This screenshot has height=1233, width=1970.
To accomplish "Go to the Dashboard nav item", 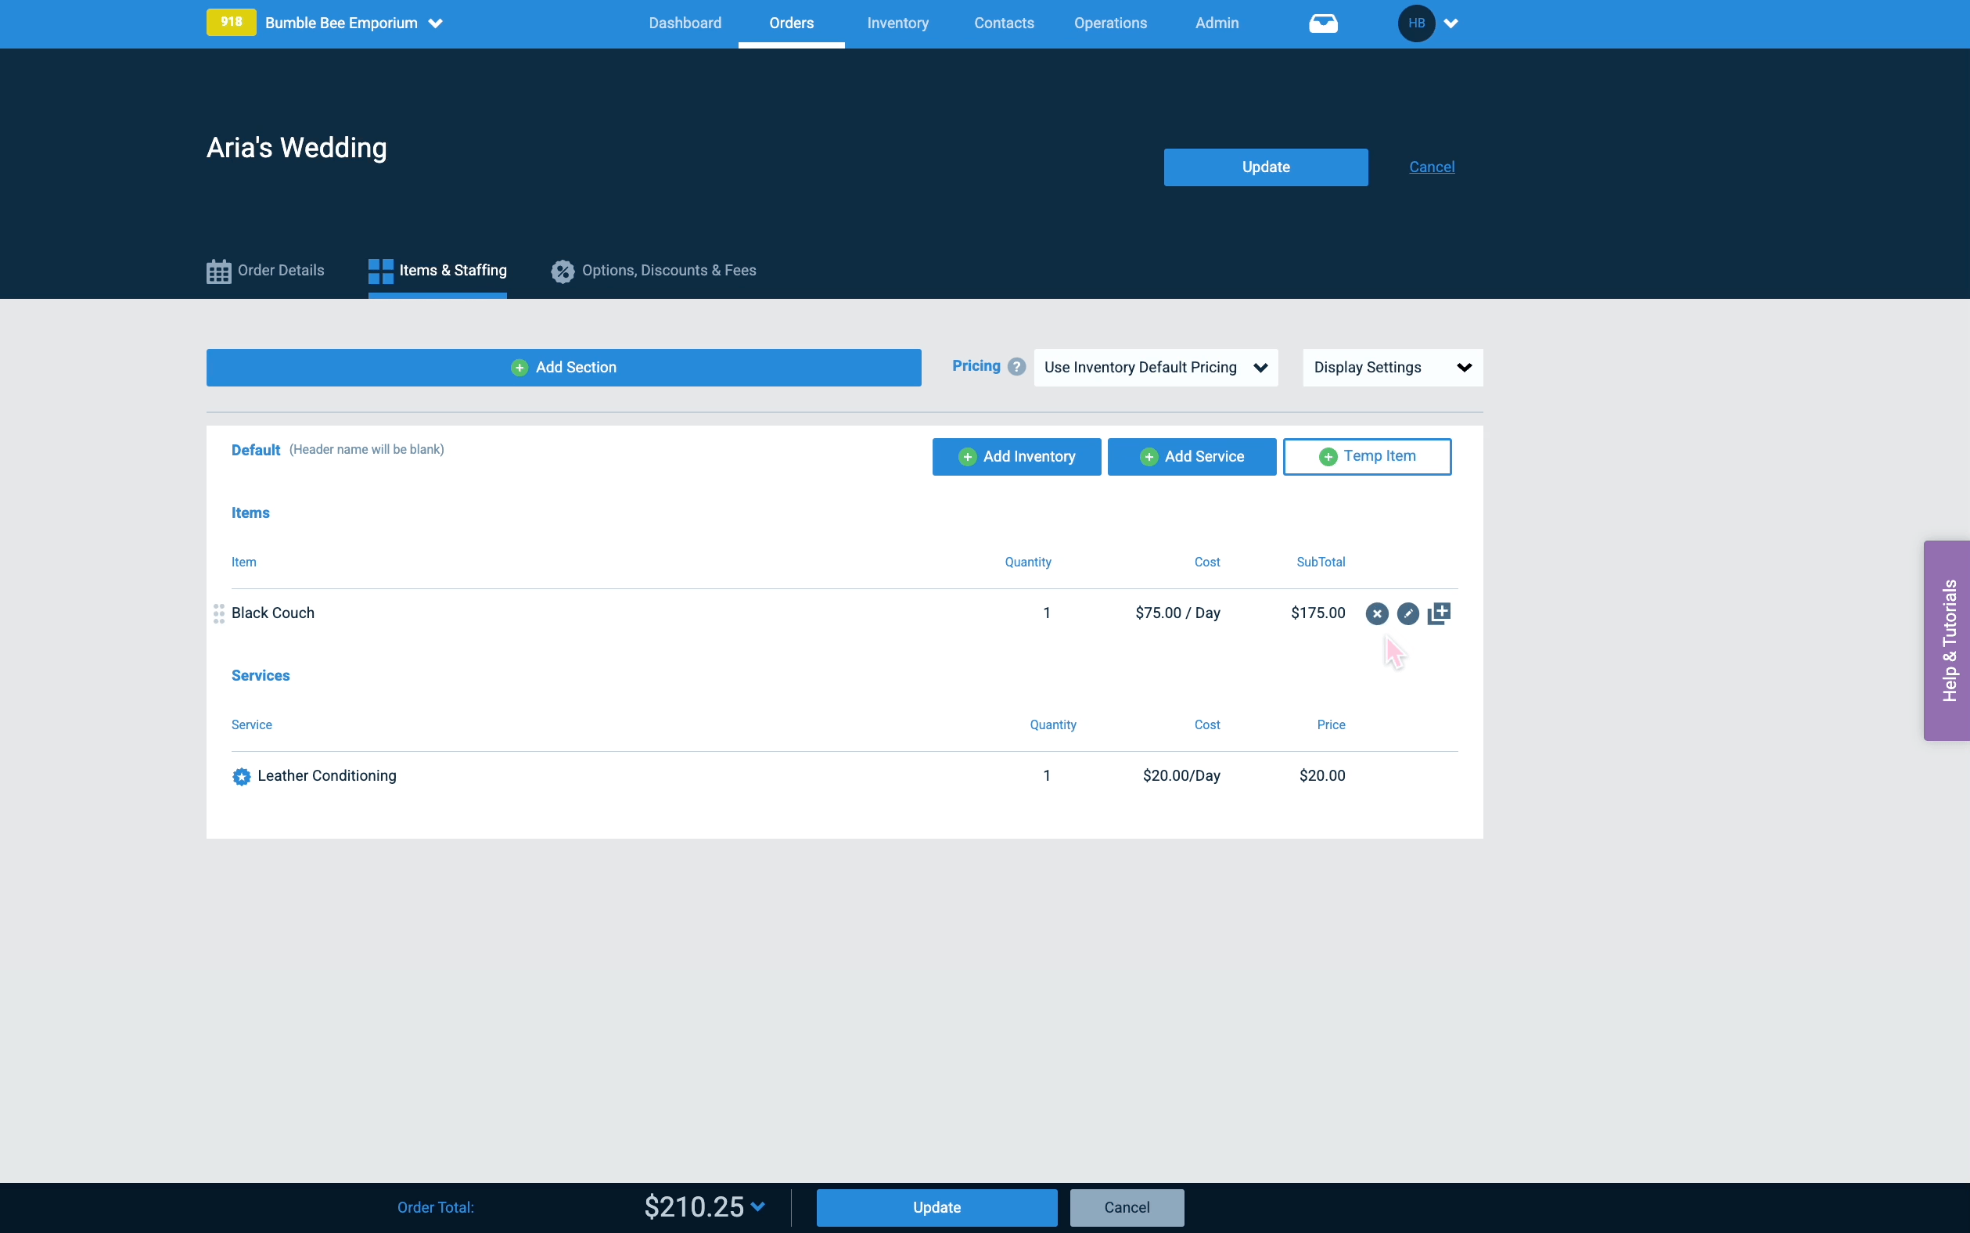I will [685, 23].
